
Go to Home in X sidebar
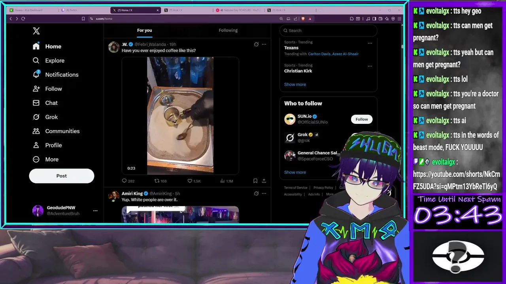tap(47, 46)
